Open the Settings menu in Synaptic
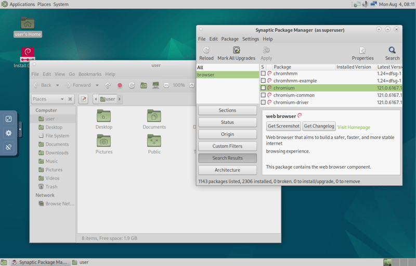Screen dimensions: 416x266 click(250, 39)
